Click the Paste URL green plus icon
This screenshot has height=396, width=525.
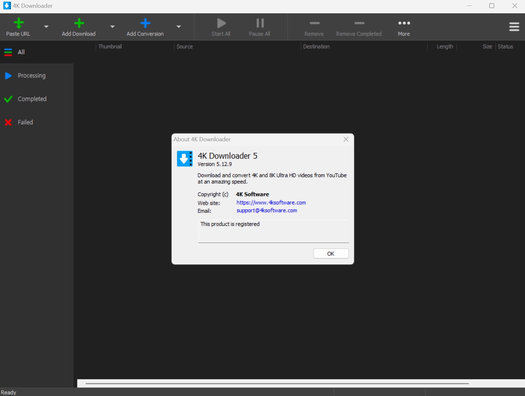tap(18, 23)
